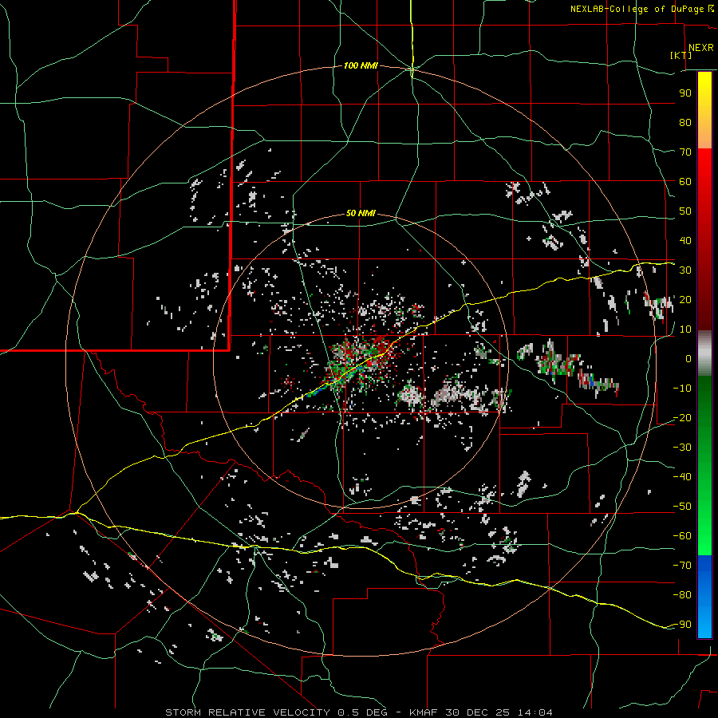Image resolution: width=718 pixels, height=718 pixels.
Task: Click the 100 NMI range ring label
Action: tap(361, 66)
